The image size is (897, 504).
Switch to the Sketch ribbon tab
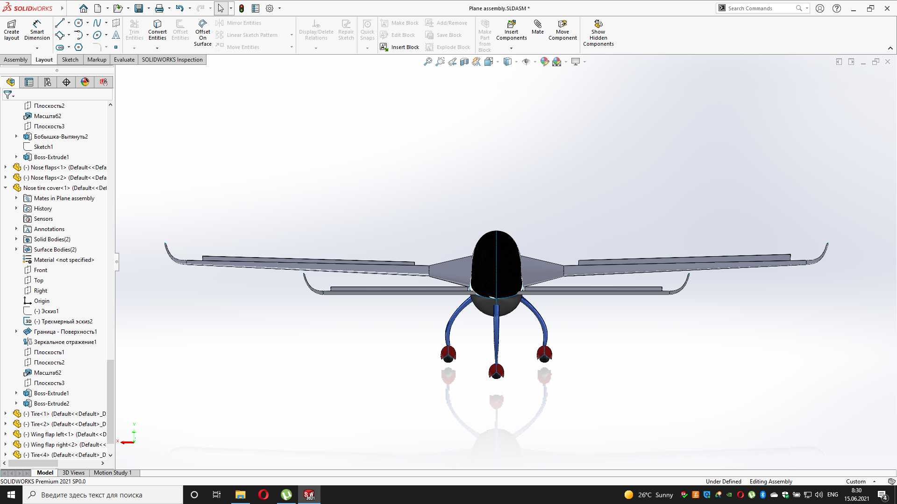pyautogui.click(x=70, y=60)
